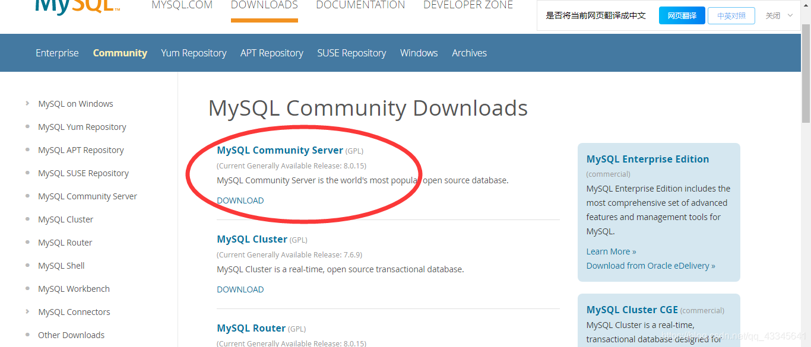The width and height of the screenshot is (811, 347).
Task: Open MySQL on Windows sidebar link
Action: [75, 104]
